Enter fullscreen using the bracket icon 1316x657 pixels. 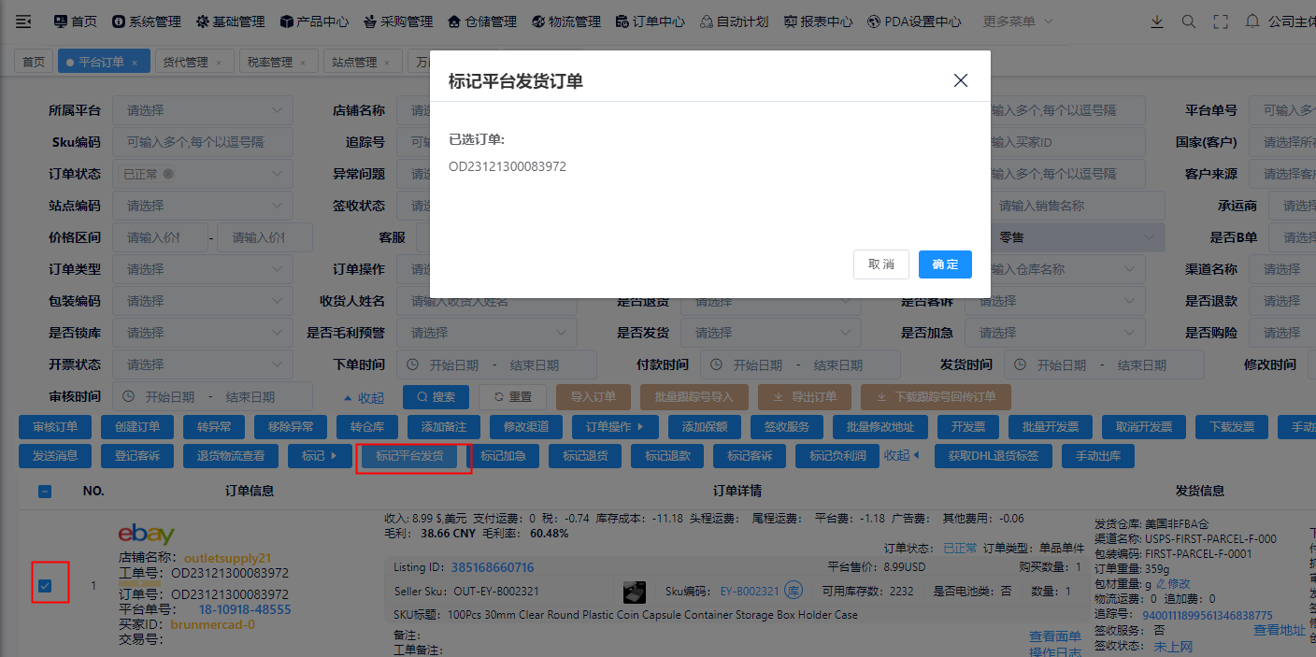[x=1220, y=21]
